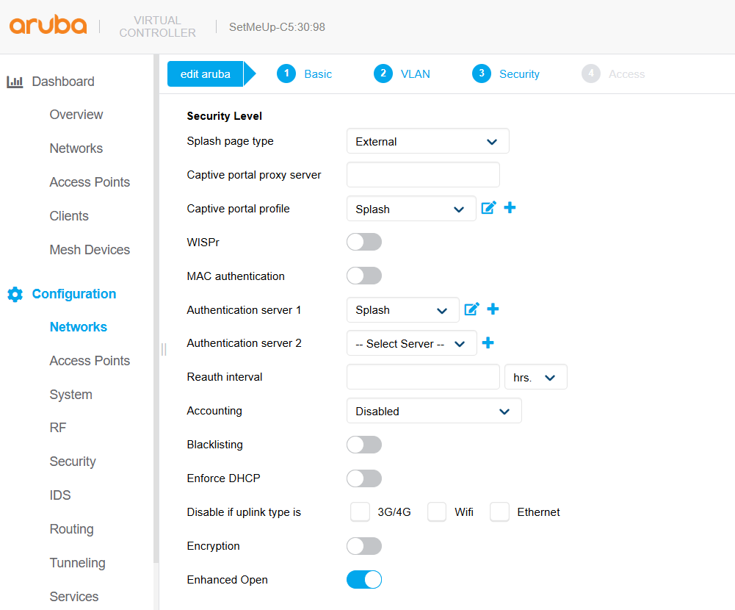Add a new Authentication server 1
735x610 pixels.
(x=493, y=309)
